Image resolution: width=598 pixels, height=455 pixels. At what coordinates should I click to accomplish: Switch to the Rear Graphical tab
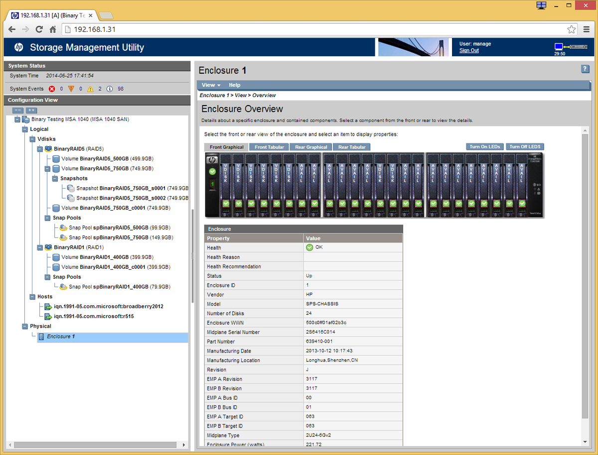pyautogui.click(x=311, y=147)
